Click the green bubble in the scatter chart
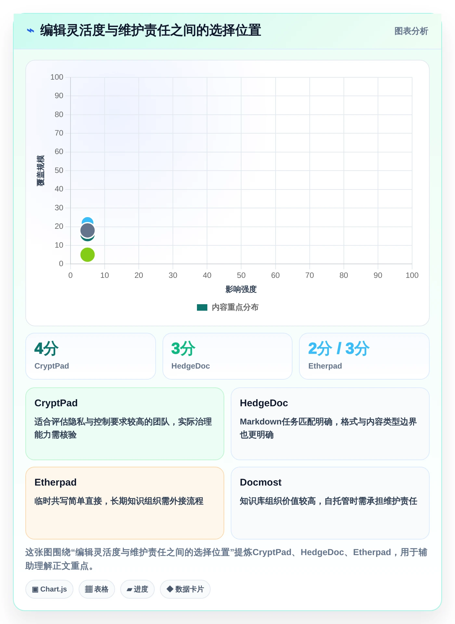The width and height of the screenshot is (455, 624). [87, 254]
